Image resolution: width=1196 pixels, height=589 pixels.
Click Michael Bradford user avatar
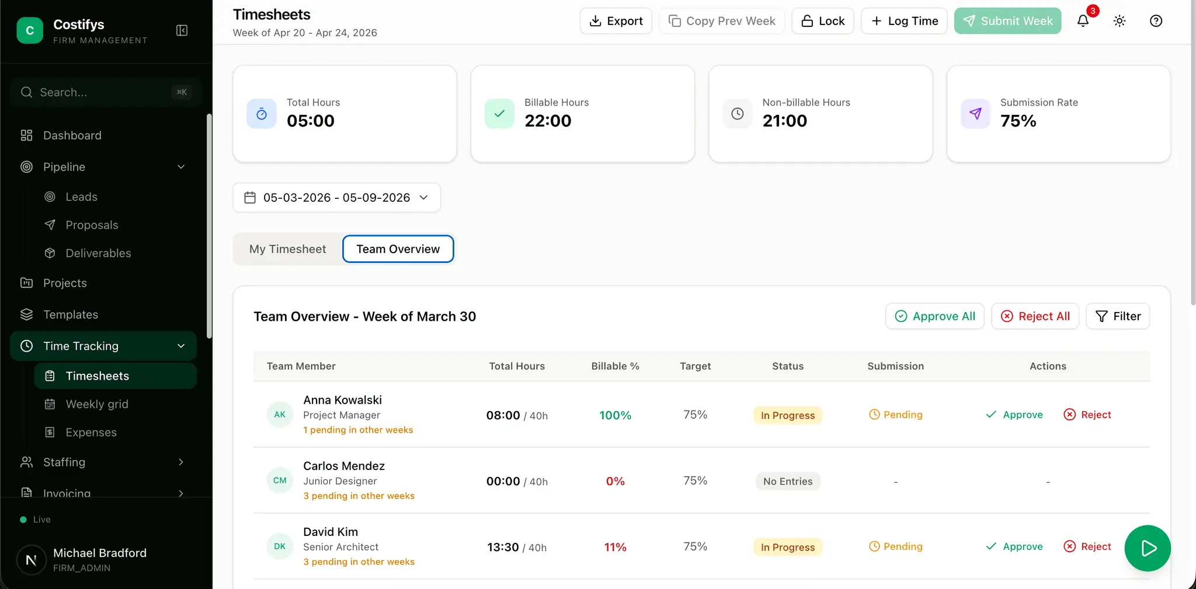tap(31, 560)
